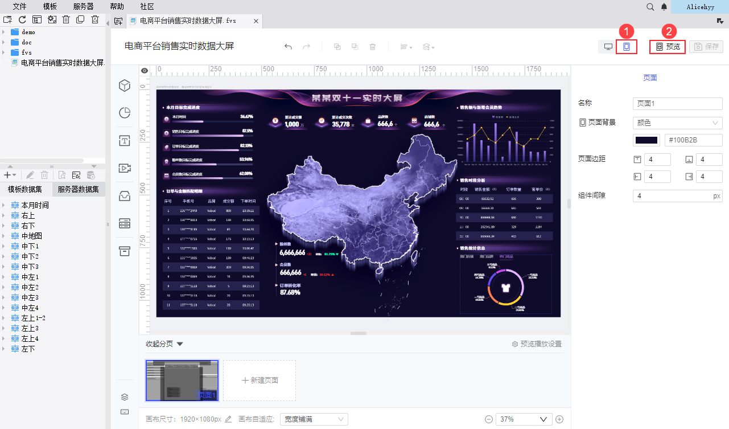729x429 pixels.
Task: Click the grey trash icon in editor toolbar
Action: [373, 47]
